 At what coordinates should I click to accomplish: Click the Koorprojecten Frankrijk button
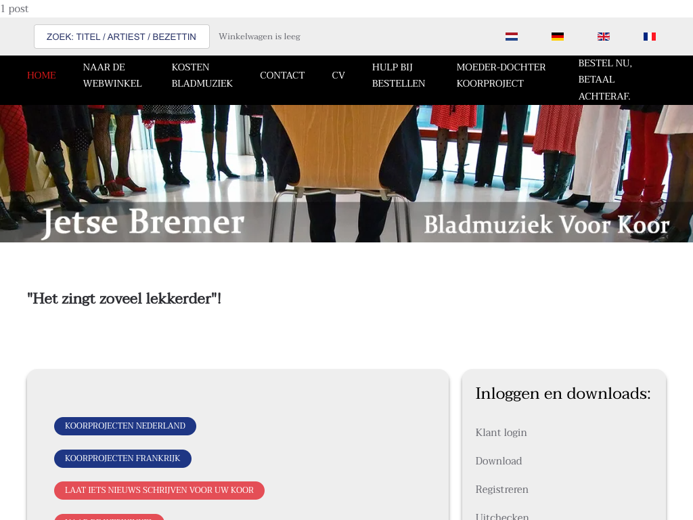[x=122, y=458]
